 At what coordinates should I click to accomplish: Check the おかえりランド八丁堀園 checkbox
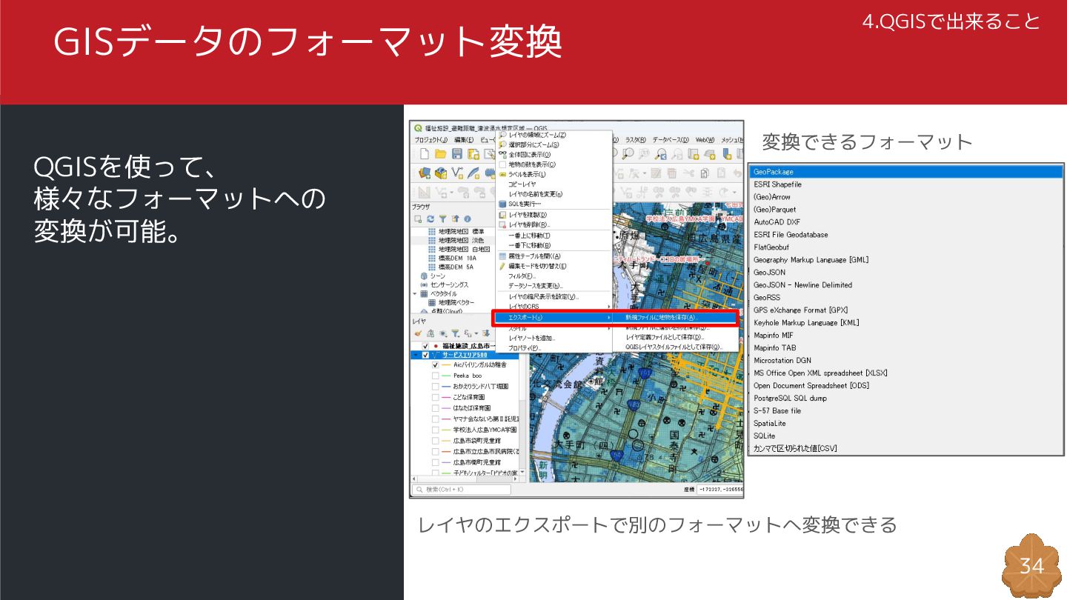point(436,387)
